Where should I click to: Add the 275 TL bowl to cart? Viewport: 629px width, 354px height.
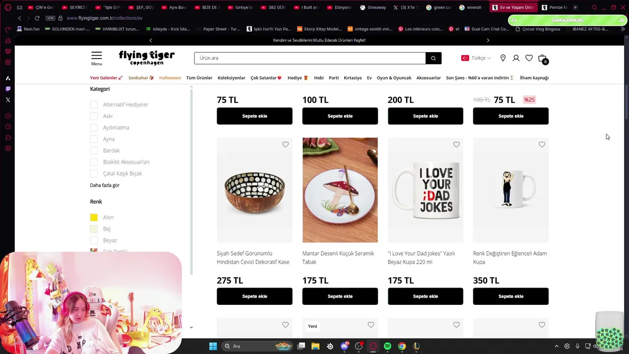tap(255, 296)
